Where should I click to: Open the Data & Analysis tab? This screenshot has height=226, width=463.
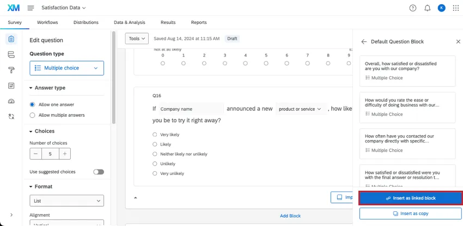(129, 22)
